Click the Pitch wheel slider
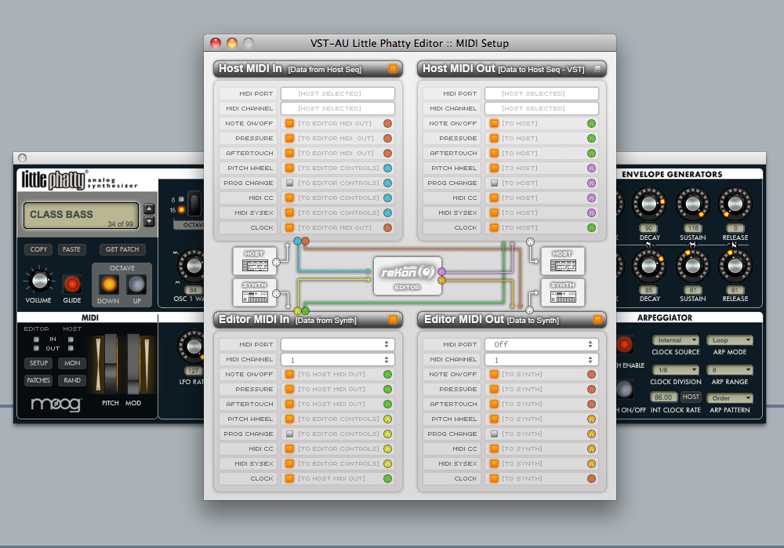The image size is (784, 548). 111,365
